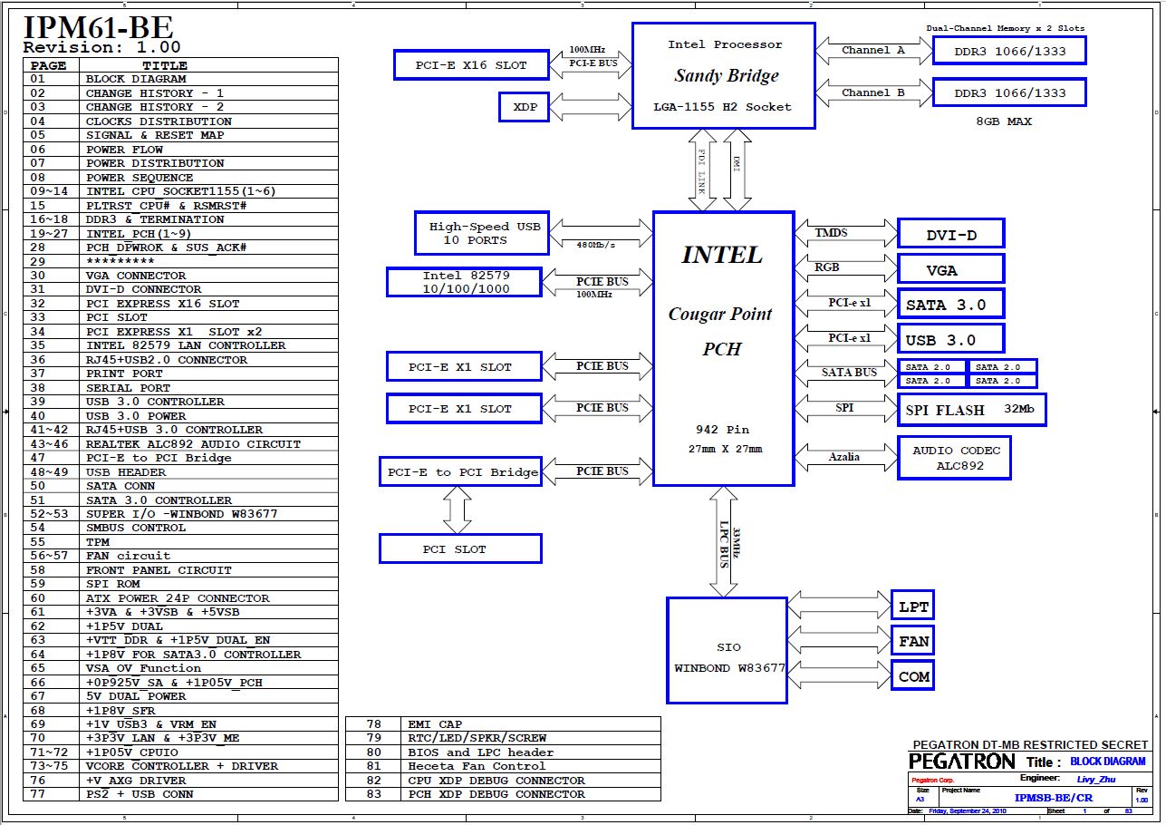This screenshot has width=1166, height=825.
Task: Click the VSA OV Function row
Action: click(180, 668)
